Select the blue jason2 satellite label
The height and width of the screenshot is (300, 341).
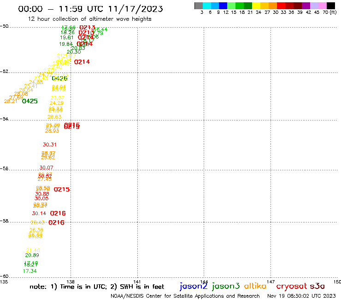tap(194, 286)
